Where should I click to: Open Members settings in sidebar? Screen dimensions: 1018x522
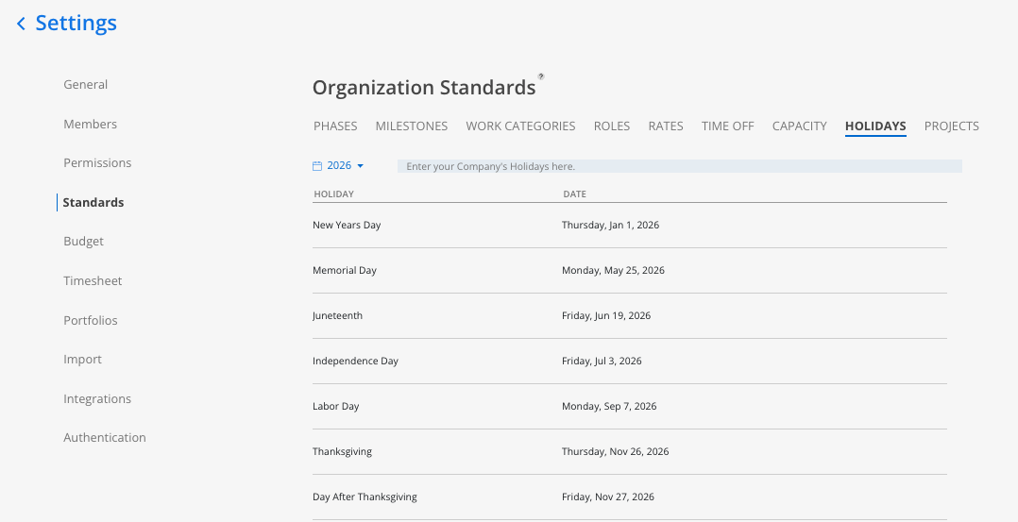tap(91, 124)
